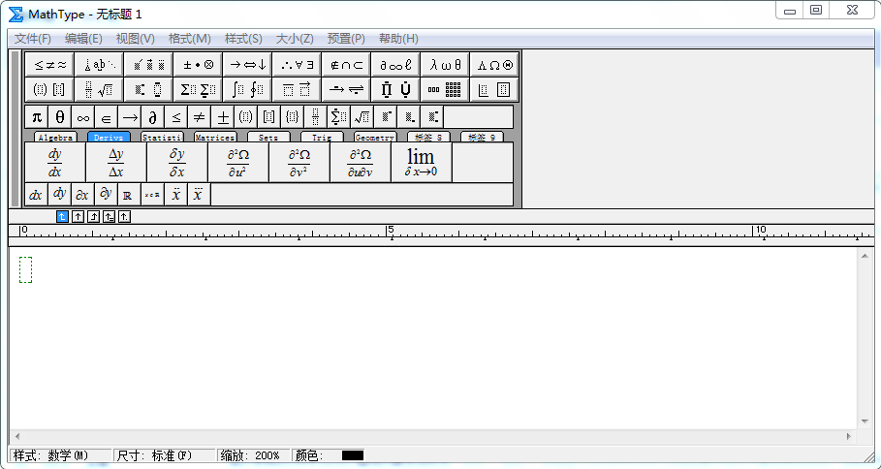Switch to the Trig tab

(x=322, y=137)
